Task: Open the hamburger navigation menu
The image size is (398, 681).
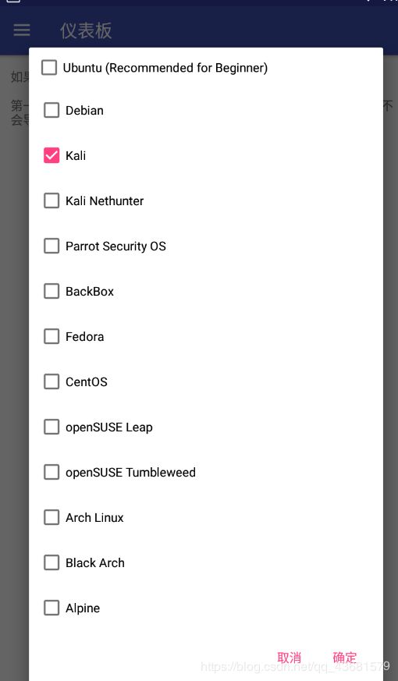Action: (22, 30)
